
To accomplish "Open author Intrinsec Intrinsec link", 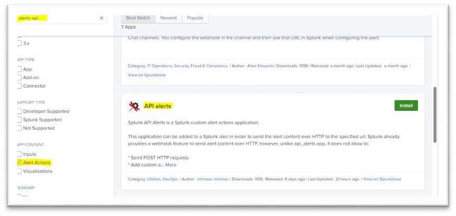I will (213, 179).
